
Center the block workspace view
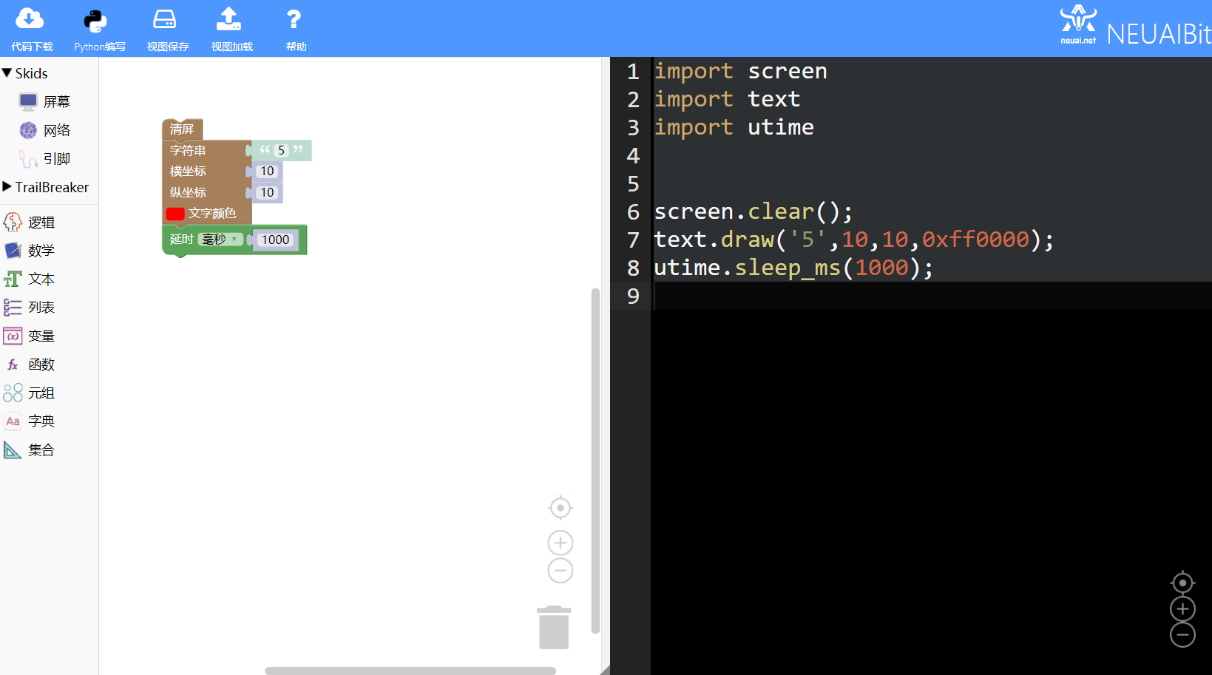(x=561, y=508)
